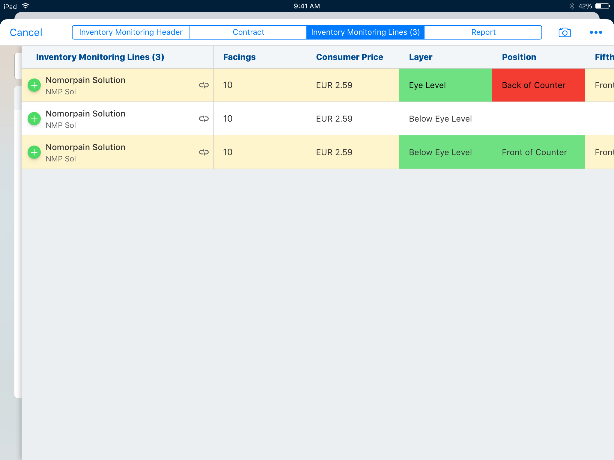
Task: Select the green Eye Level layer cell
Action: coord(446,85)
